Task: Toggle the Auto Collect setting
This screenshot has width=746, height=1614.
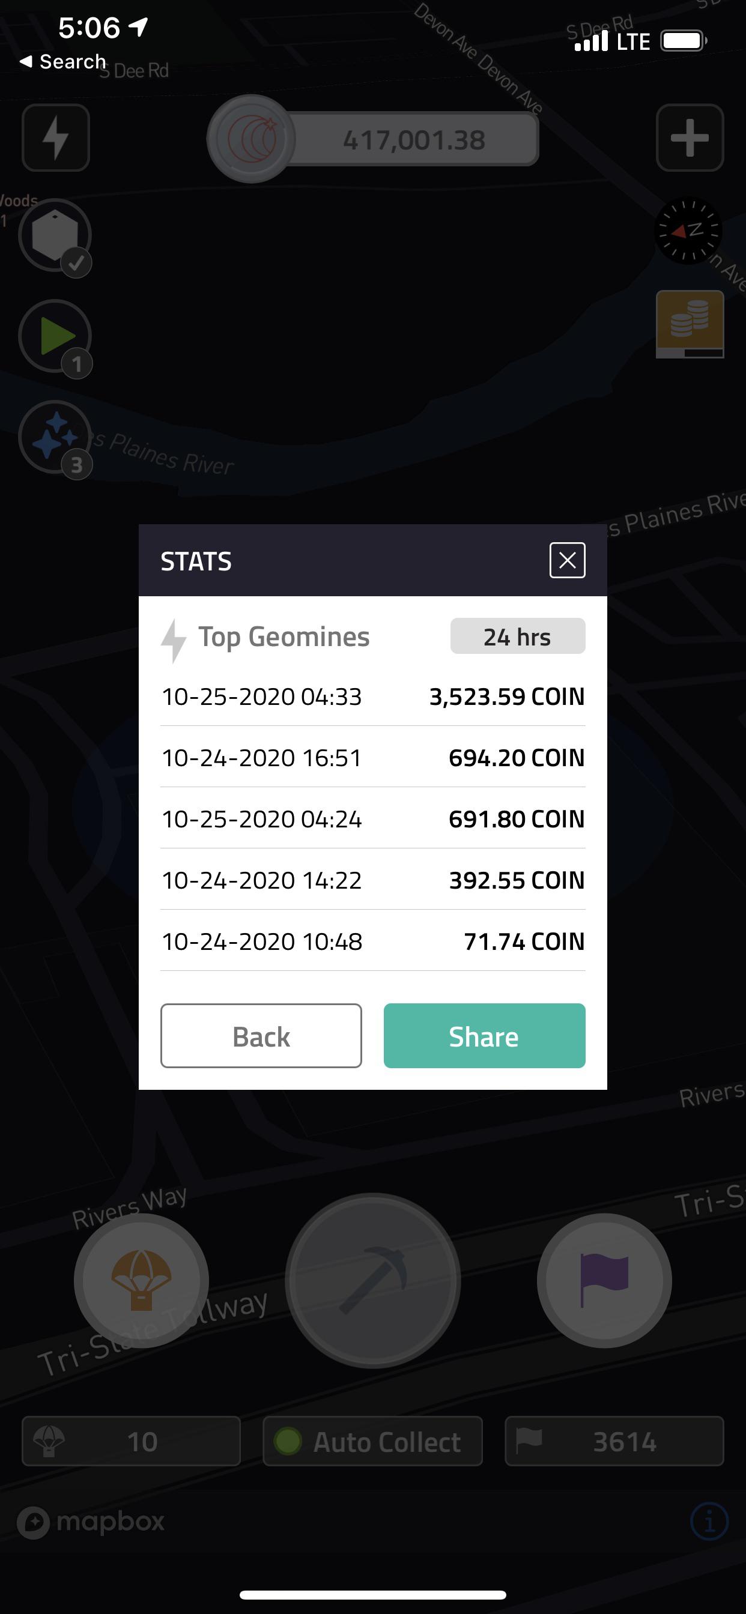Action: tap(372, 1441)
